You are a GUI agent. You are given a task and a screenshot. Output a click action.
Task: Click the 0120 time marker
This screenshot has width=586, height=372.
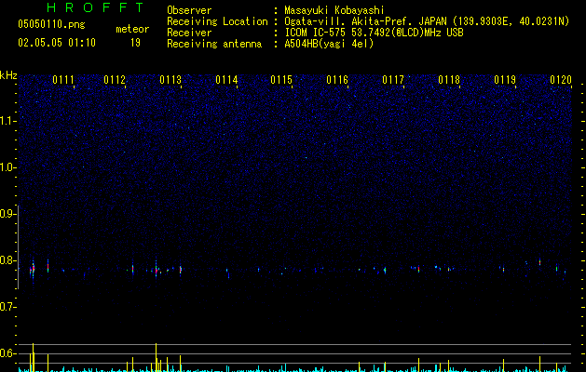tap(561, 80)
